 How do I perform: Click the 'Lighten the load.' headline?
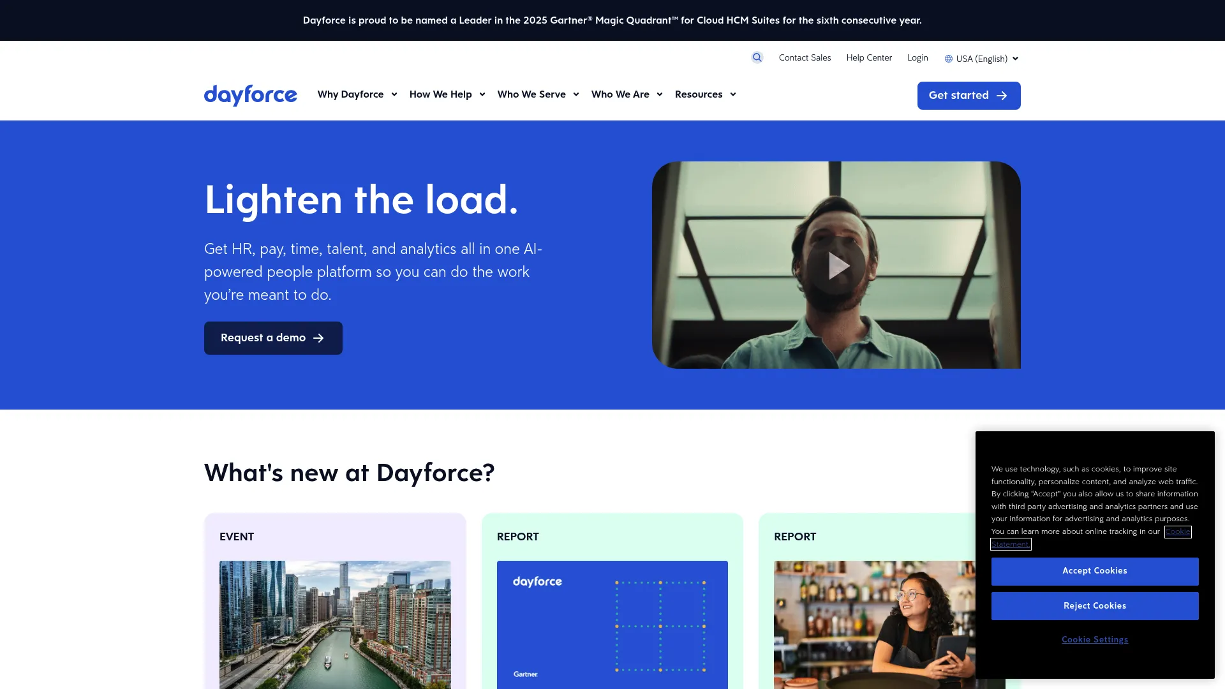point(361,200)
